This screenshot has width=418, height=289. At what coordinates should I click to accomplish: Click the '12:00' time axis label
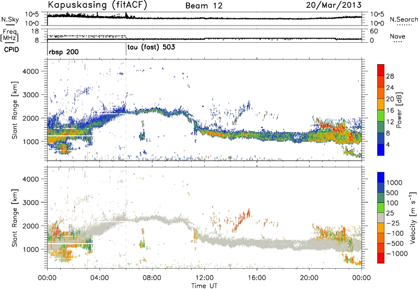204,278
